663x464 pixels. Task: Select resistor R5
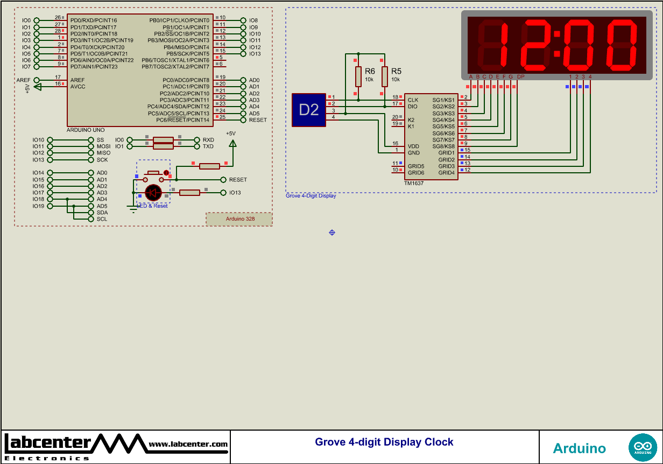click(384, 75)
